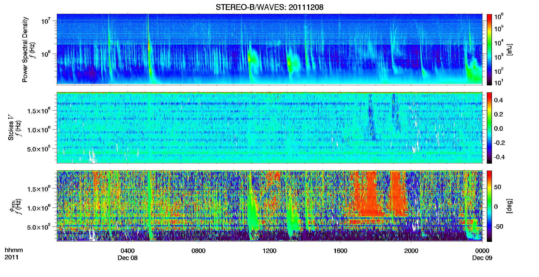
Task: Click the 10^6 frequency tick in top panel
Action: [46, 54]
